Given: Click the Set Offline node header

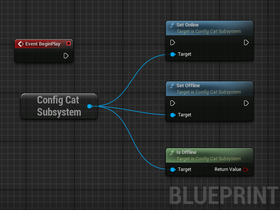Looking at the screenshot, I should (x=209, y=89).
